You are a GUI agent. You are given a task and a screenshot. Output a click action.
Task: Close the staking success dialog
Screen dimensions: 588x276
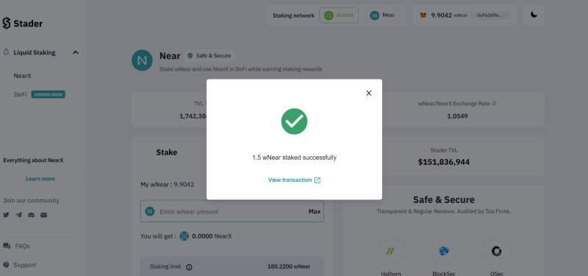pos(369,93)
